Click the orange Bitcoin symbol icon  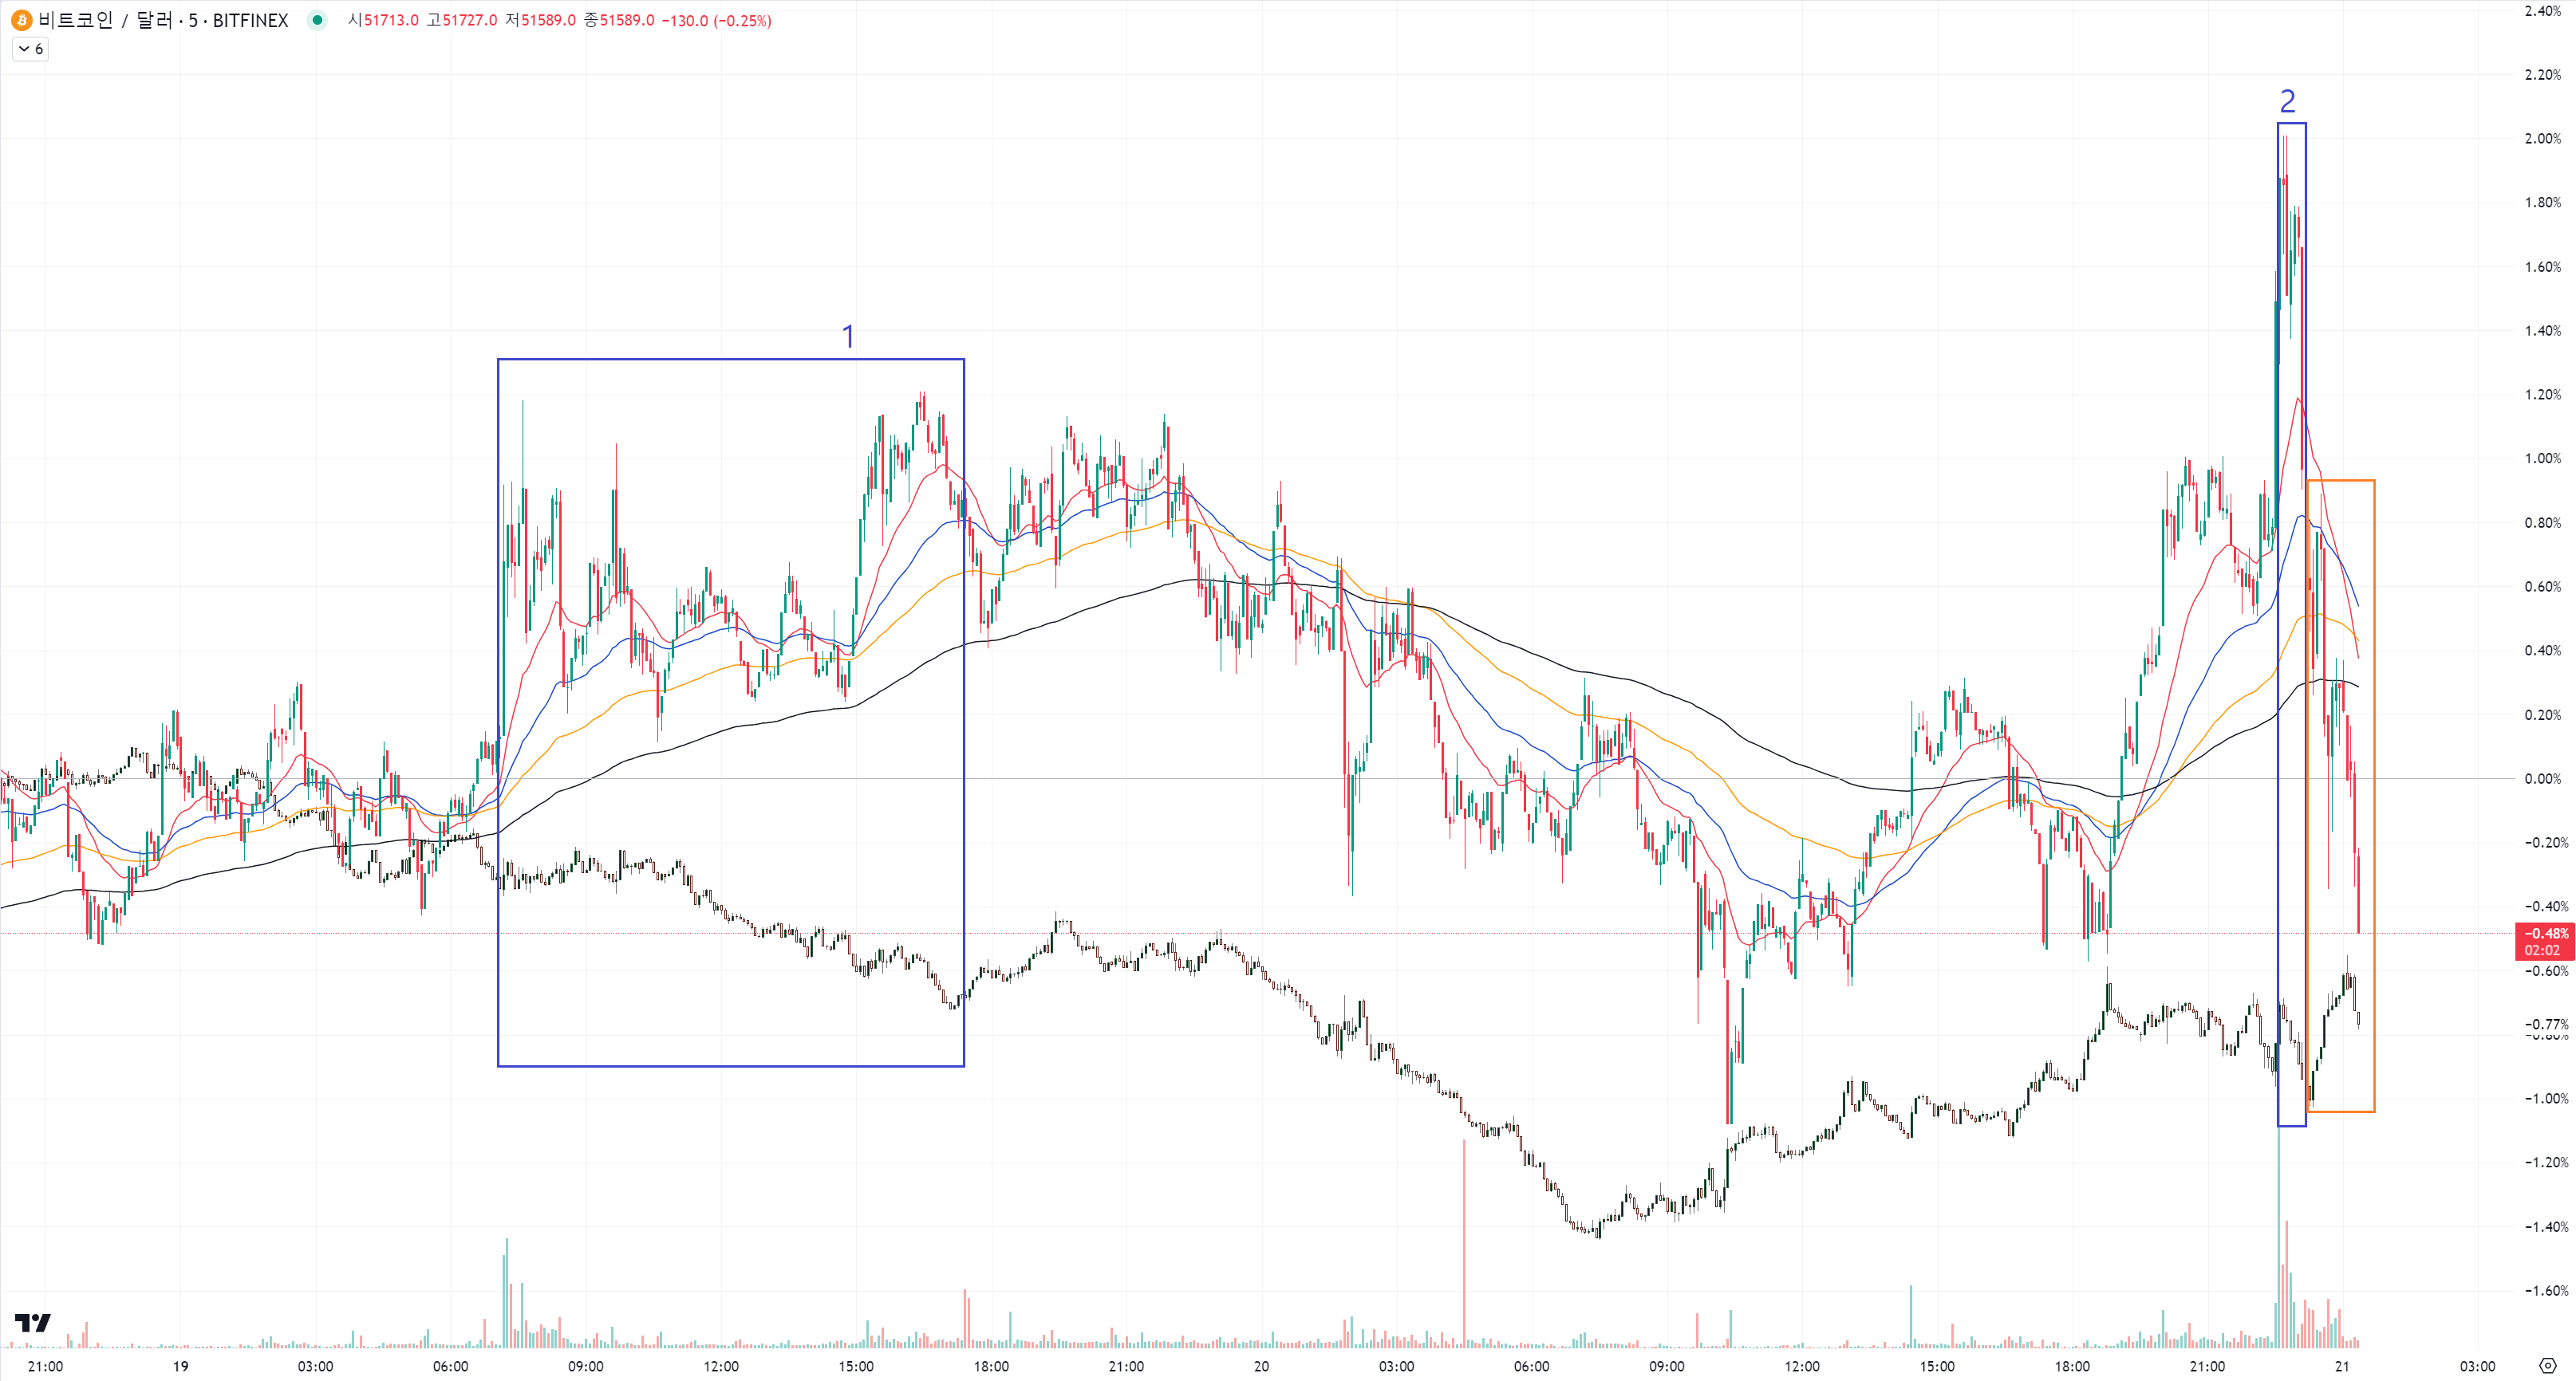pos(21,20)
